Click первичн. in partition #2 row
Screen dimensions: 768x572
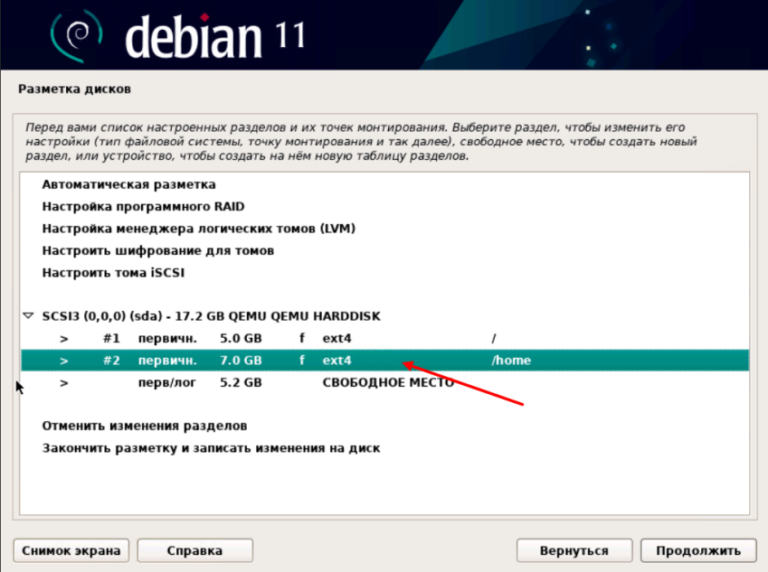[x=167, y=361]
